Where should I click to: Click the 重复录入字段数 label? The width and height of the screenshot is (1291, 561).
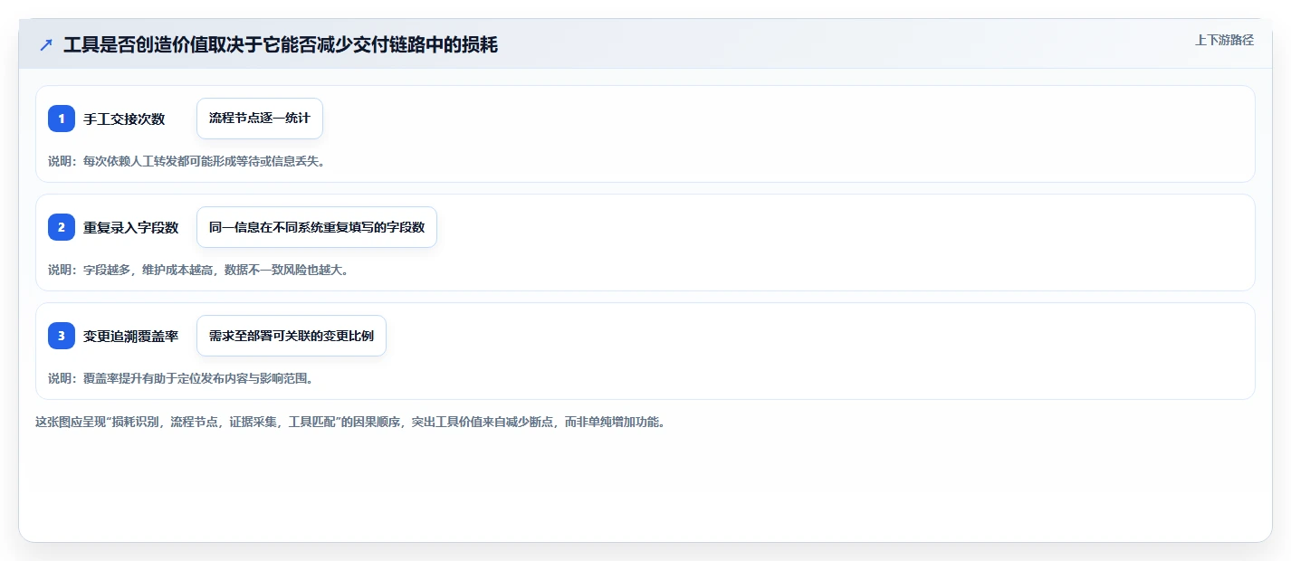[131, 227]
